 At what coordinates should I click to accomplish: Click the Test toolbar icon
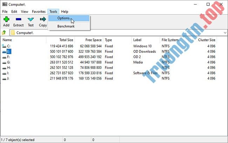(x=31, y=19)
